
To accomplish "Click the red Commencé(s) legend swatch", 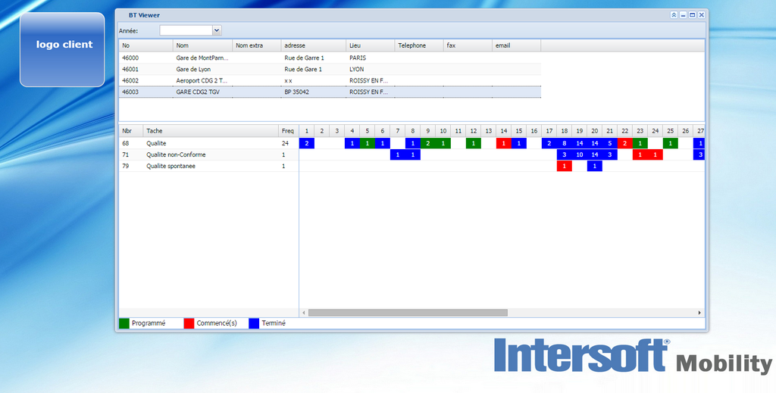I will (x=189, y=323).
